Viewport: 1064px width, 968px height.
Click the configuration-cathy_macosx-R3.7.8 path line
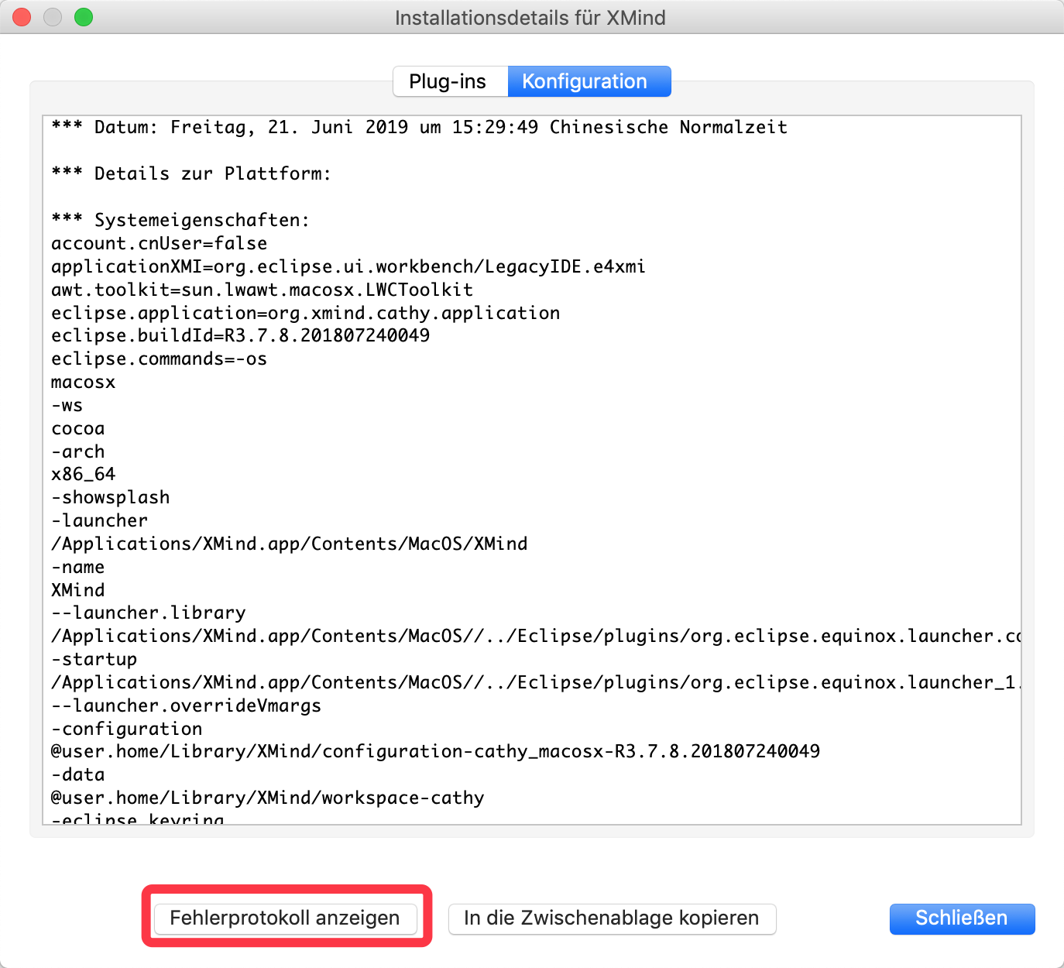click(x=435, y=751)
